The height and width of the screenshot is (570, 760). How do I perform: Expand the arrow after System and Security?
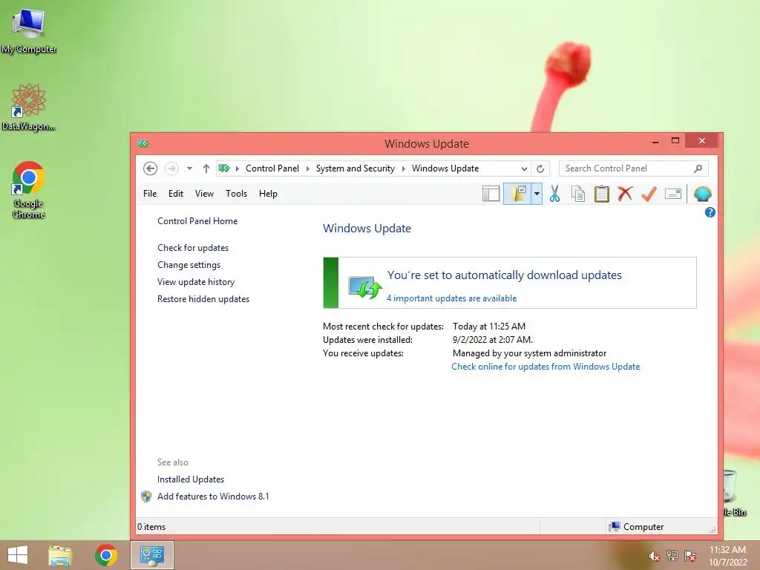(x=403, y=168)
